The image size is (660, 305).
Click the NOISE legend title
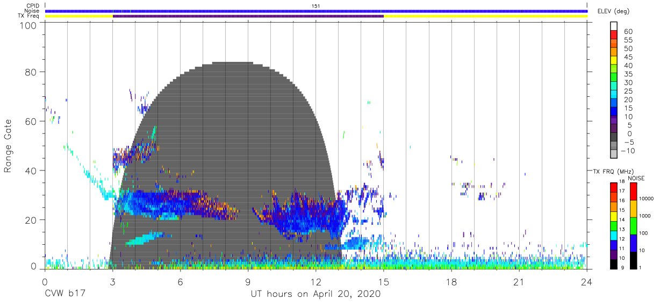636,178
